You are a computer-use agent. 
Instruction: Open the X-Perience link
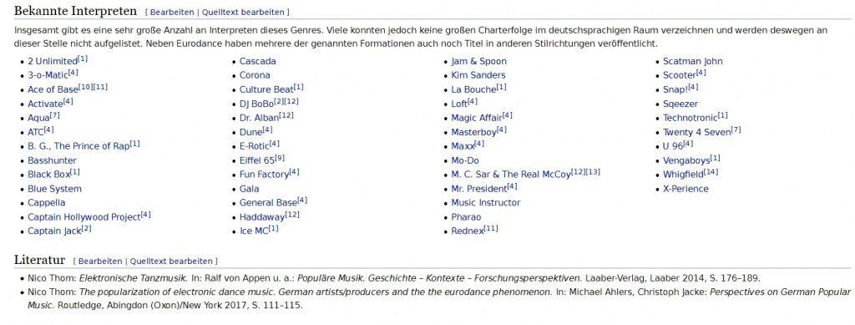click(x=686, y=189)
